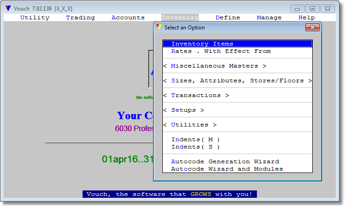Screen dimensions: 345x207
Task: Expand Sizes, Attributes, Stores/Floors submenu
Action: click(x=238, y=80)
